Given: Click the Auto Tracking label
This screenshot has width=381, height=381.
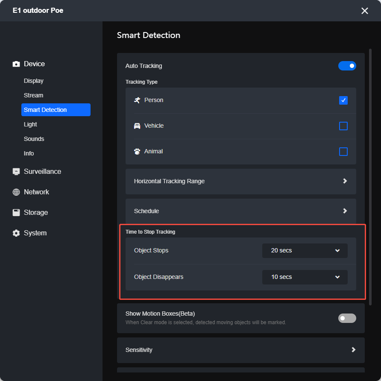Looking at the screenshot, I should [144, 66].
